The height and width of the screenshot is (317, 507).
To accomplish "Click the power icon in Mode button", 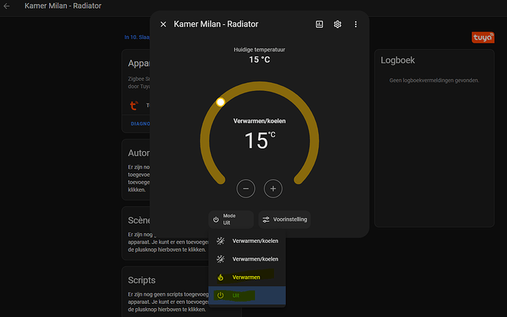I will point(216,219).
